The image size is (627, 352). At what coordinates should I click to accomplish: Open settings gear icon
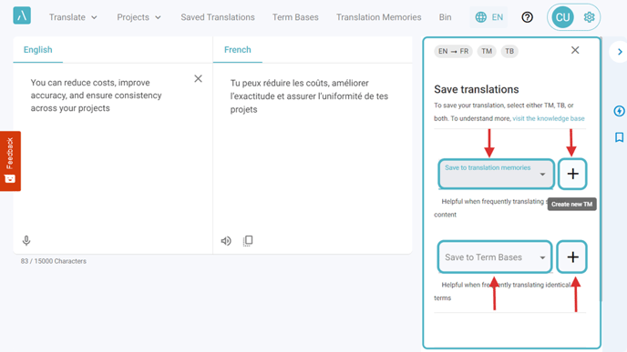(589, 17)
